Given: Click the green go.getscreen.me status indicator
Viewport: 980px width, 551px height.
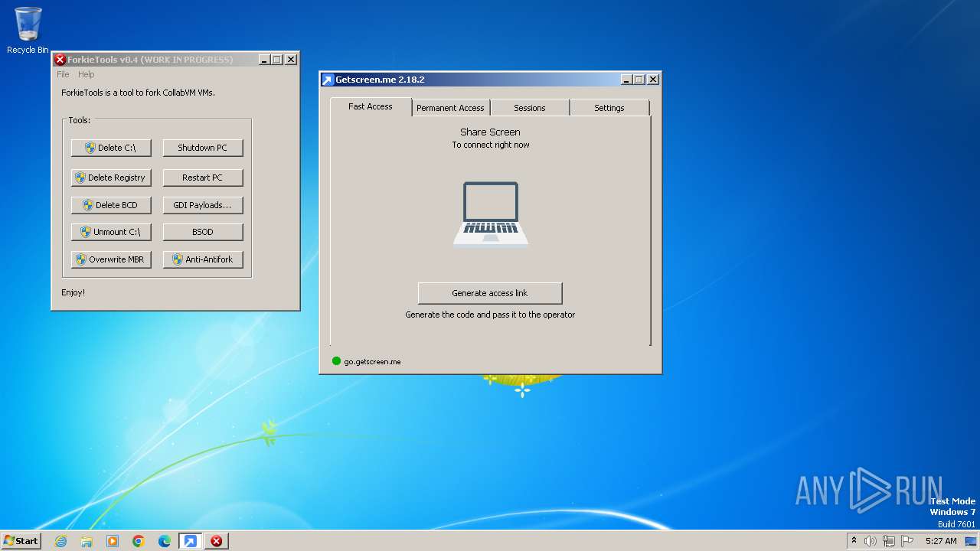Looking at the screenshot, I should coord(336,361).
